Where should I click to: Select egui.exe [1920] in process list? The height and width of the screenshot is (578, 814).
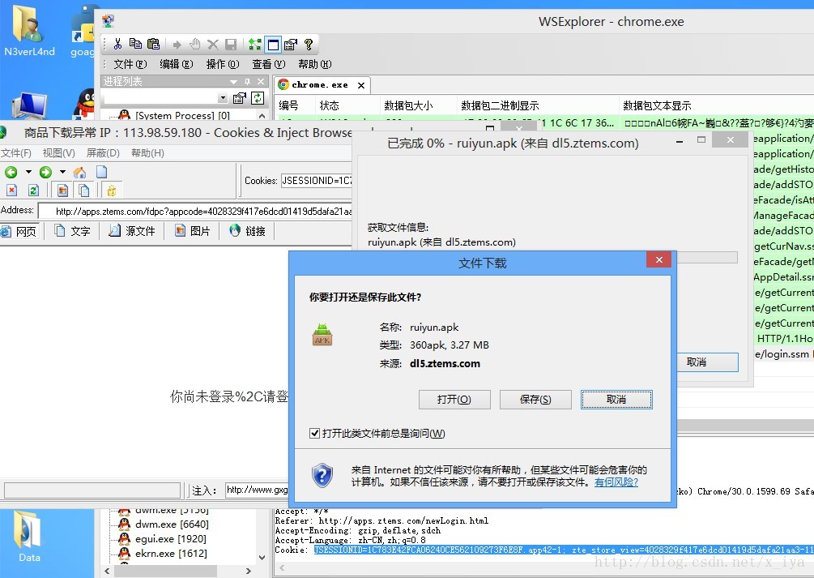(x=170, y=539)
